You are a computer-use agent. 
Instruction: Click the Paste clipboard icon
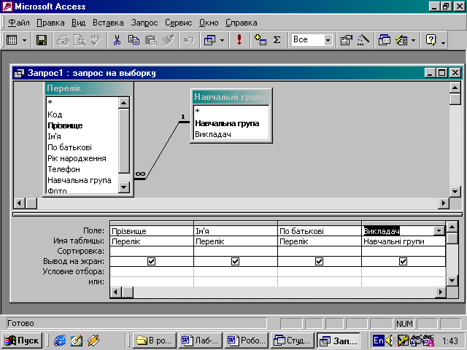click(x=151, y=40)
